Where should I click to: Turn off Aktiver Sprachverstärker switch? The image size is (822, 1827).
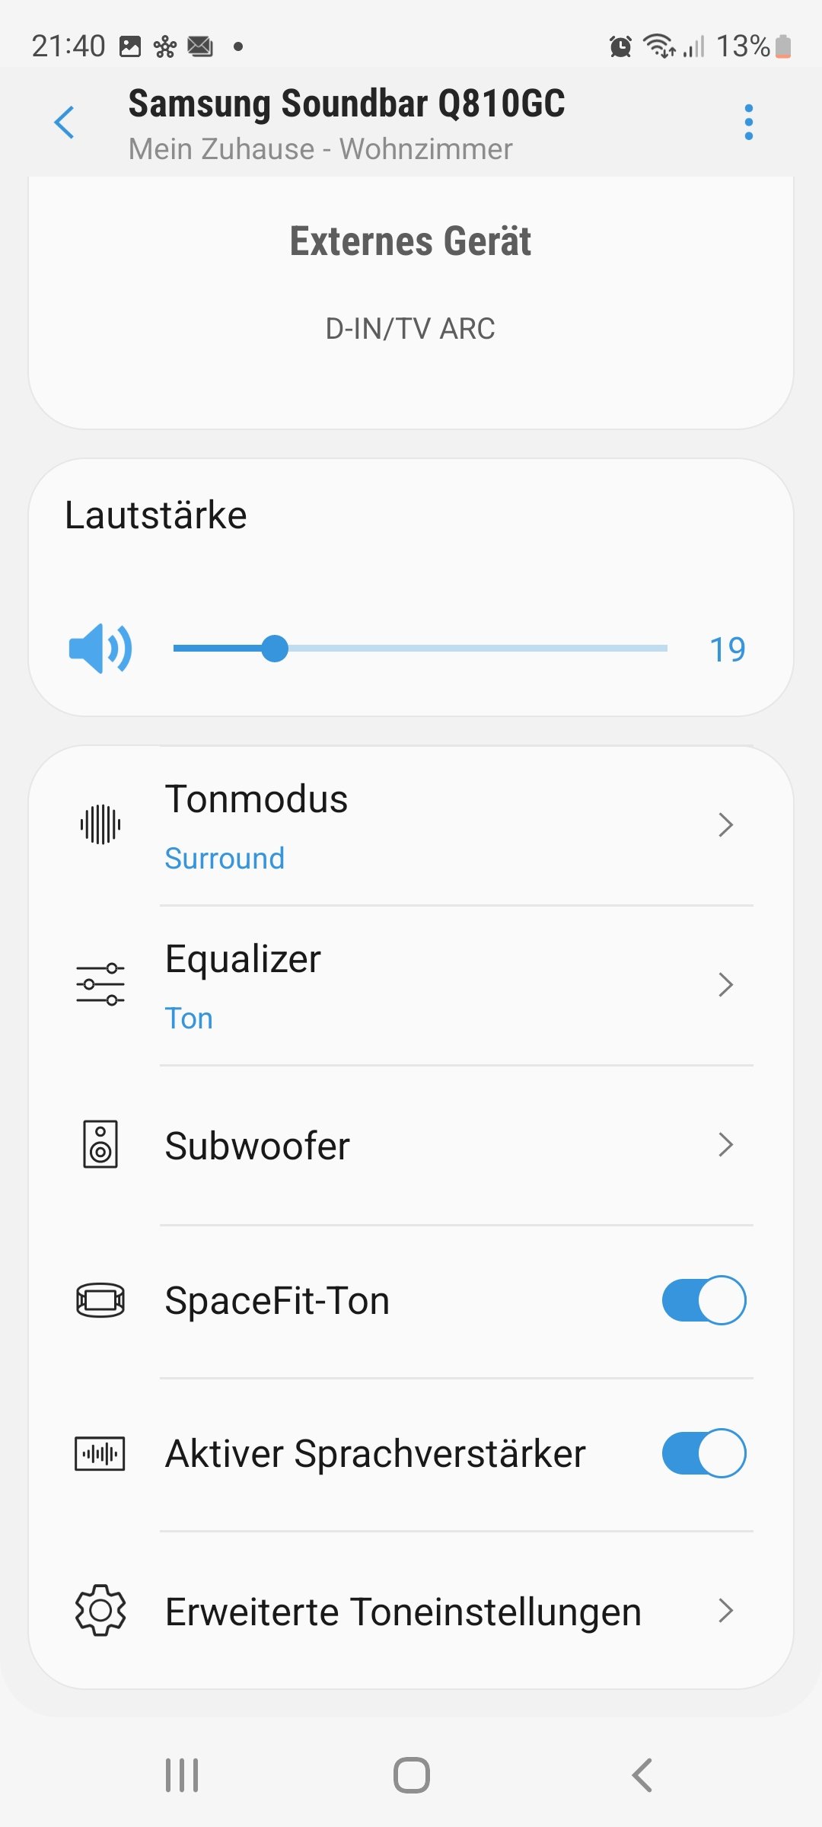(x=703, y=1454)
